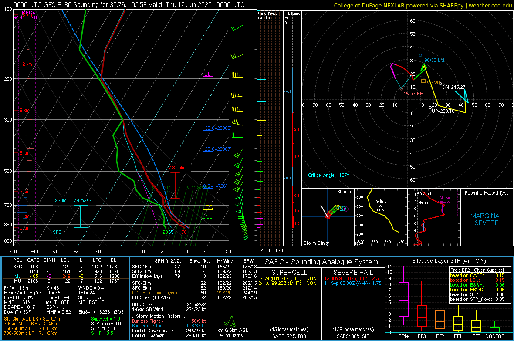The width and height of the screenshot is (514, 341).
Task: Click the 'based on CAPE:' legend row
Action: (x=477, y=275)
